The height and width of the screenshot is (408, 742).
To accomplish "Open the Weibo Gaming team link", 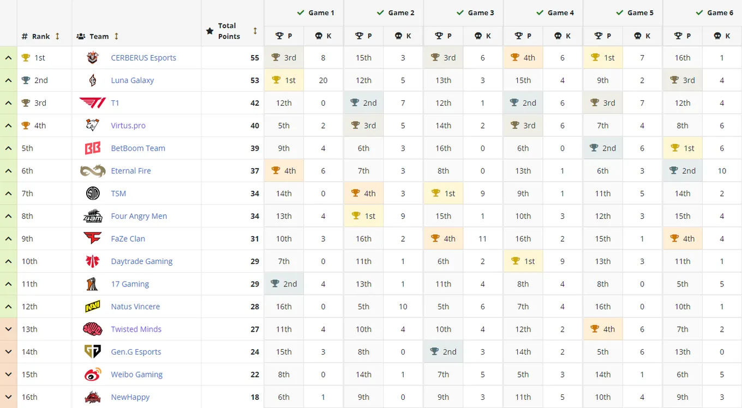I will (x=137, y=375).
